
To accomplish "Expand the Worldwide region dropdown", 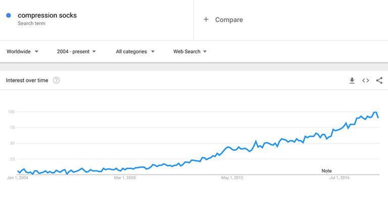I will tap(22, 51).
